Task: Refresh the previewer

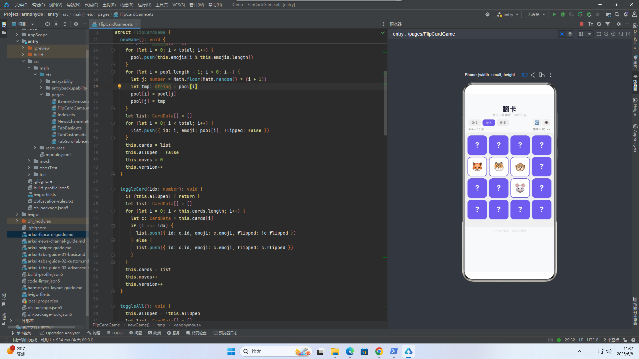Action: (x=599, y=24)
